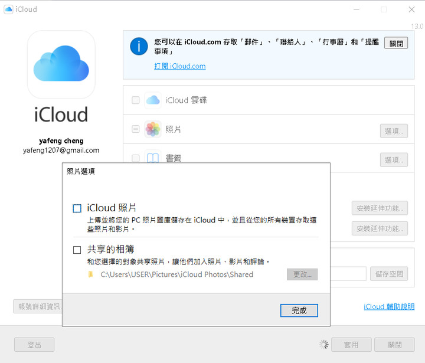Screen dimensions: 425x363
Task: Click the large iCloud app logo
Action: [61, 64]
